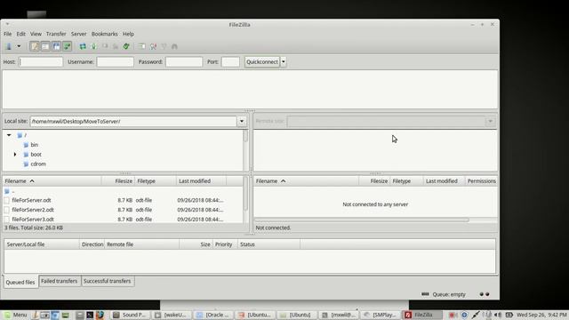
Task: Toggle synchronized browsing
Action: [164, 46]
